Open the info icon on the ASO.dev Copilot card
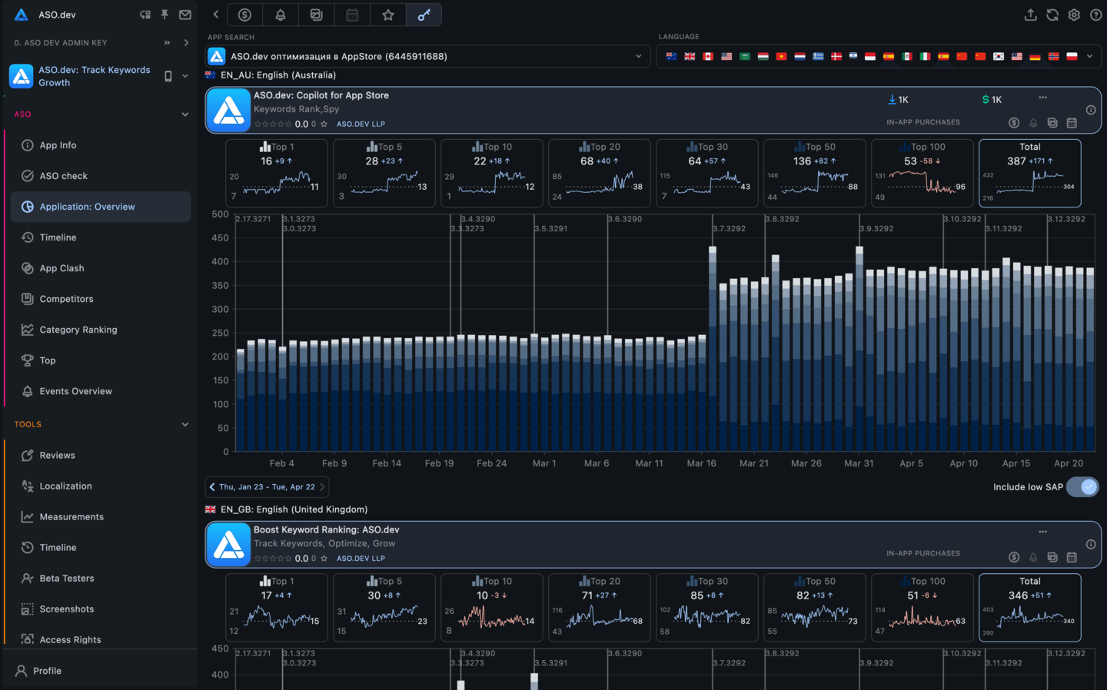This screenshot has width=1107, height=690. tap(1090, 109)
